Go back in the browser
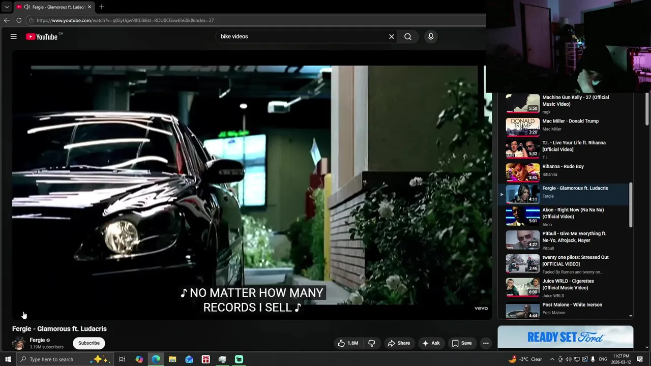Image resolution: width=651 pixels, height=366 pixels. coord(7,20)
